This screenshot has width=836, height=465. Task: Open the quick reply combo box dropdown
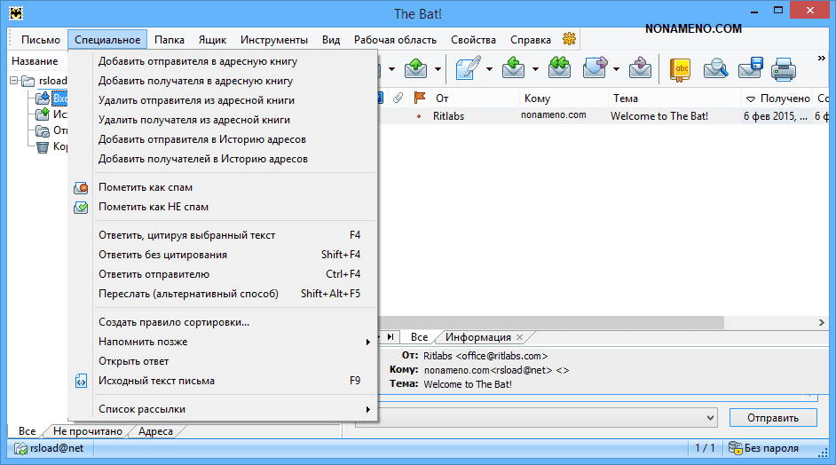coord(709,417)
